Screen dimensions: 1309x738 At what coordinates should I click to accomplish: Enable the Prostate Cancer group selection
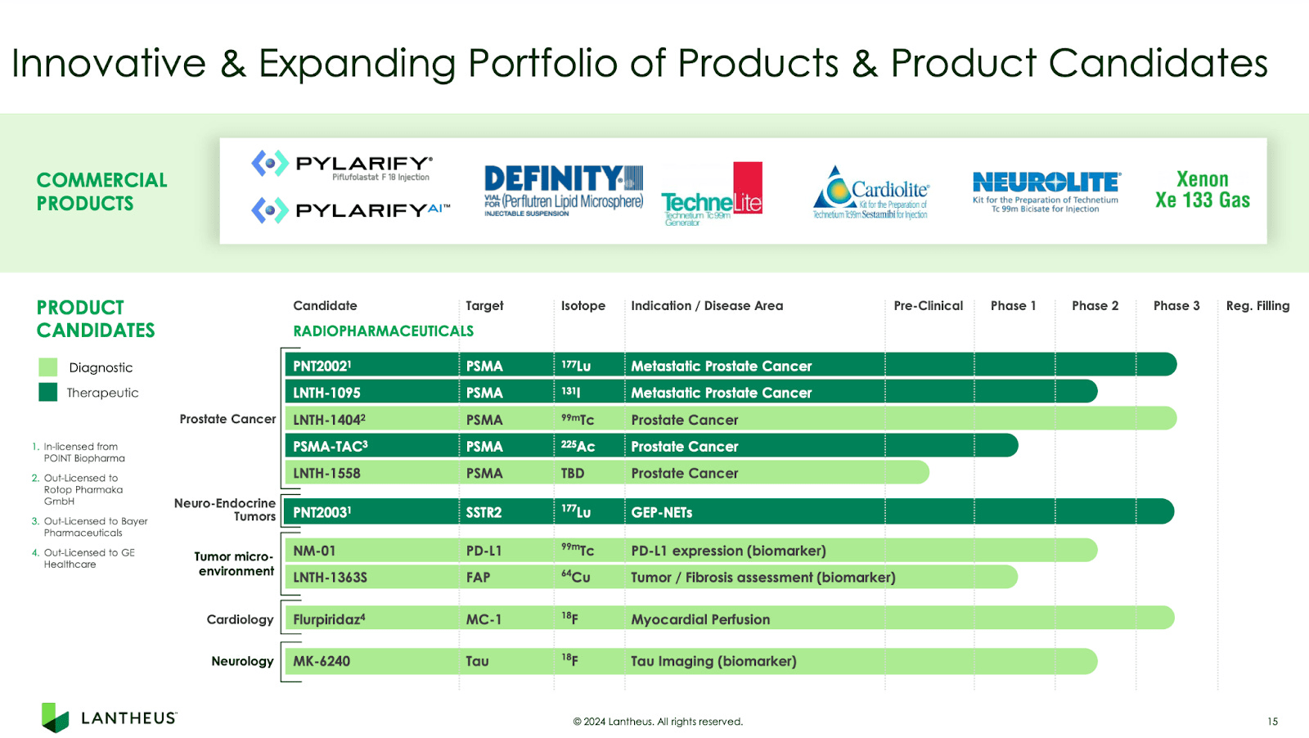coord(227,418)
